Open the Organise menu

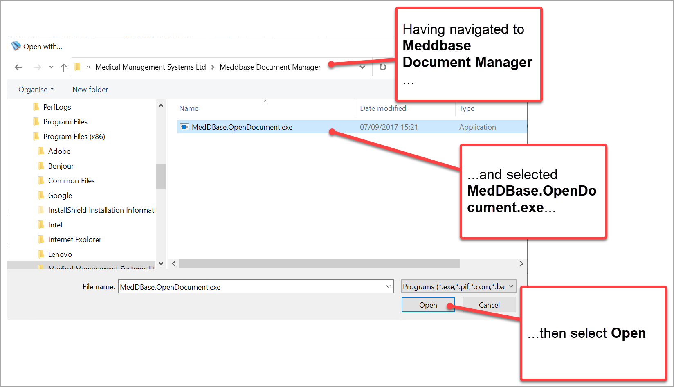coord(36,90)
